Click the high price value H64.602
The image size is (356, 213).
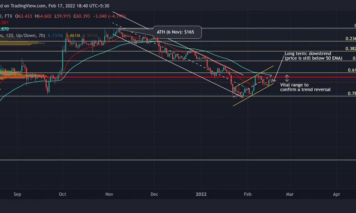pyautogui.click(x=43, y=16)
